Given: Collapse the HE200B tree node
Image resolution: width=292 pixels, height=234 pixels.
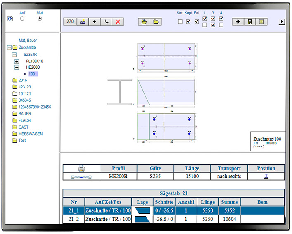Looking at the screenshot, I should pos(17,67).
